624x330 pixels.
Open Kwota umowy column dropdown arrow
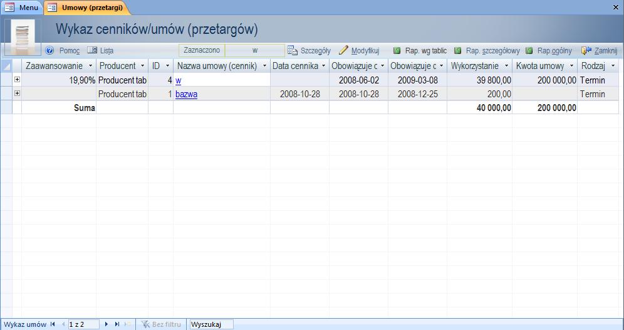pyautogui.click(x=571, y=66)
